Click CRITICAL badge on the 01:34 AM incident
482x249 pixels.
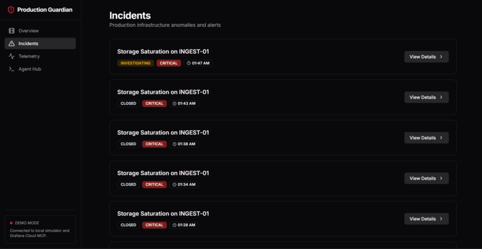(154, 185)
